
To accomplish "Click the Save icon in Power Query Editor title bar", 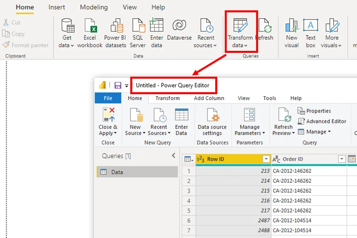I will point(118,85).
